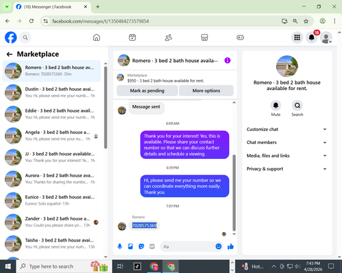Screen dimensions: 342x273
Task: Select the Messenger | Facebook tab
Action: 48,7
